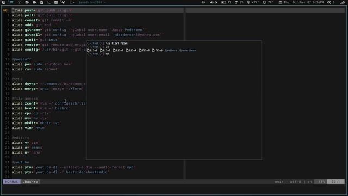This screenshot has width=348, height=196.
Task: Click the date and time text in top bar
Action: (x=303, y=2)
